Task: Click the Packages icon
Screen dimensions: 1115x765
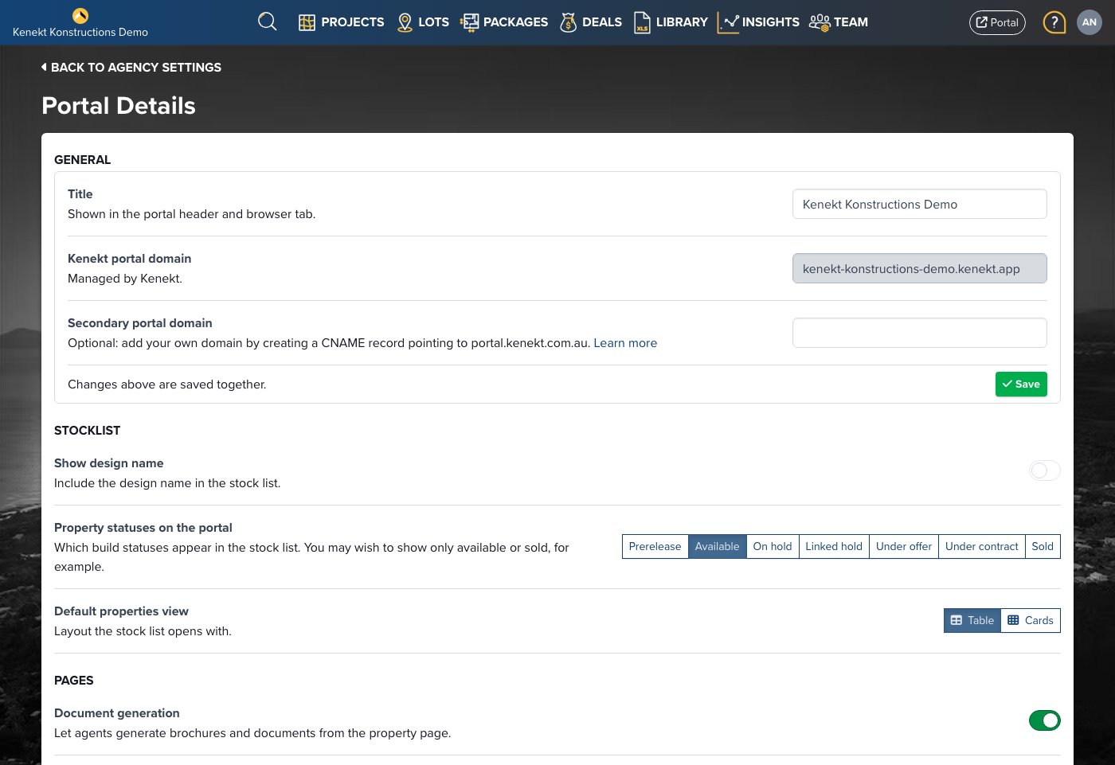Action: [x=470, y=22]
